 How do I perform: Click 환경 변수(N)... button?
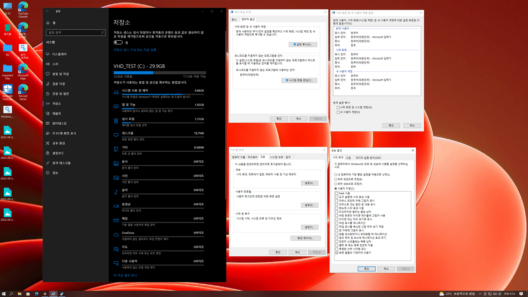[306, 238]
